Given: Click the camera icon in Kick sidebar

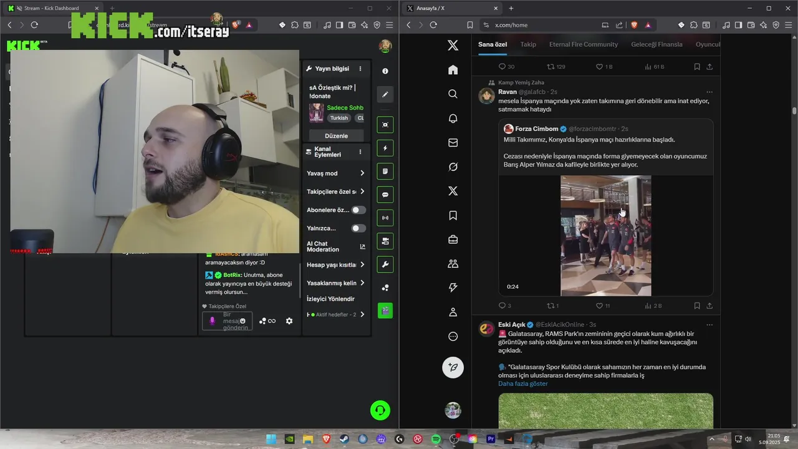Looking at the screenshot, I should [x=385, y=241].
